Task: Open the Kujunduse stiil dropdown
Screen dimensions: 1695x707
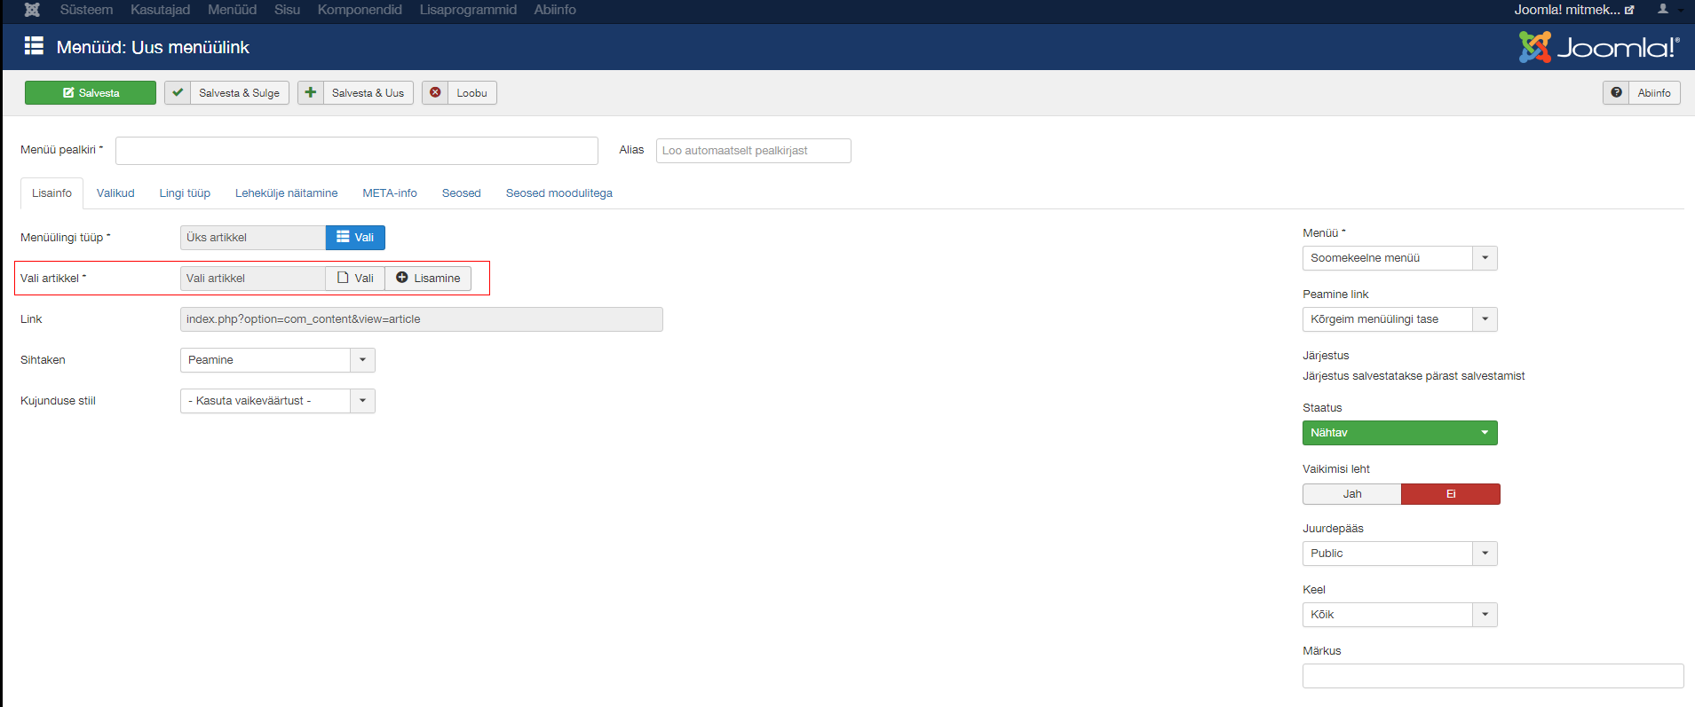Action: coord(278,401)
